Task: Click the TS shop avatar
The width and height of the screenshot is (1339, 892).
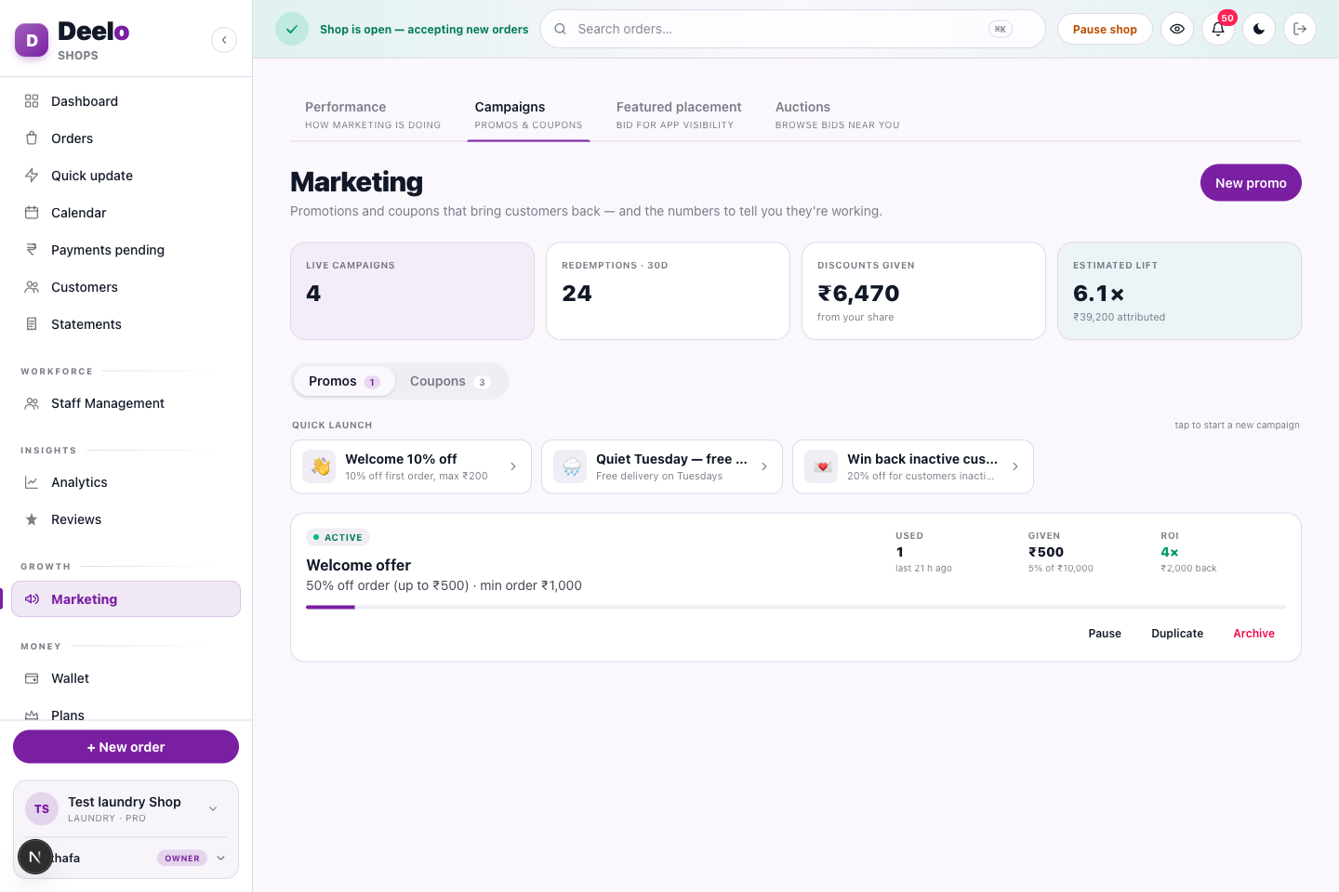Action: coord(42,809)
